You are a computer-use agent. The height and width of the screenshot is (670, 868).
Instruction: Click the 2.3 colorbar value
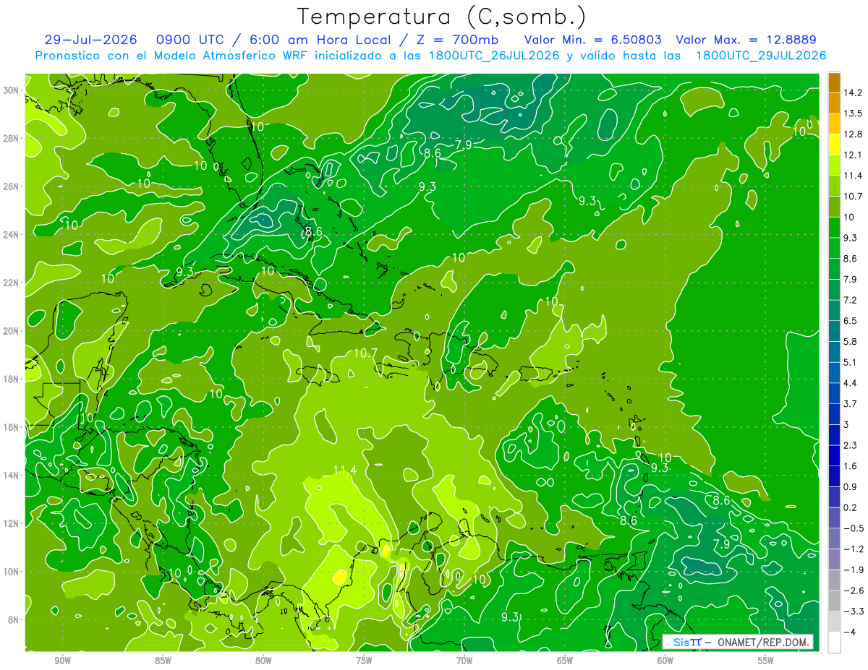pyautogui.click(x=850, y=445)
